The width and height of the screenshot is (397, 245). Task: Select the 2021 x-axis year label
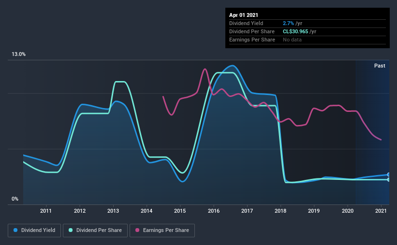tap(381, 211)
